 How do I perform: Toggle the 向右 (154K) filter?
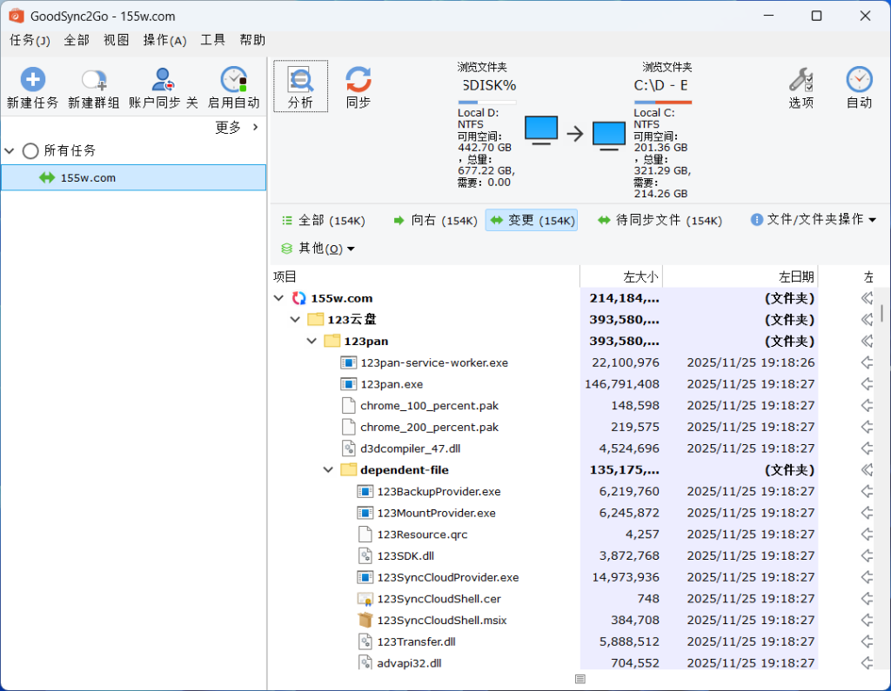coord(434,221)
